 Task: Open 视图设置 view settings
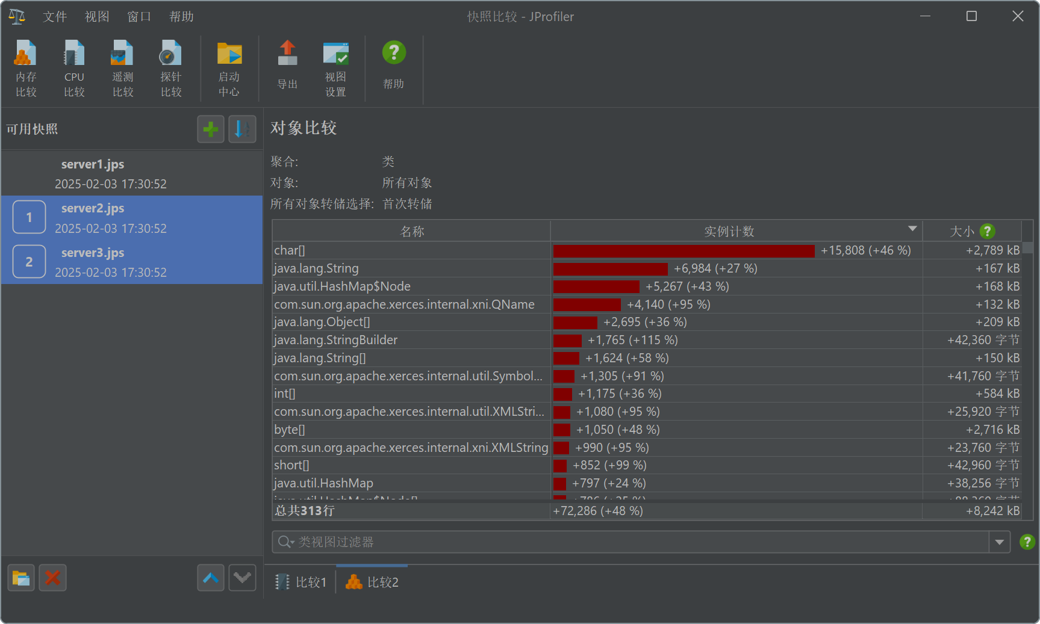335,69
